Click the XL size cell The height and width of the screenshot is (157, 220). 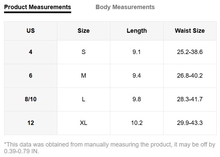coord(84,123)
